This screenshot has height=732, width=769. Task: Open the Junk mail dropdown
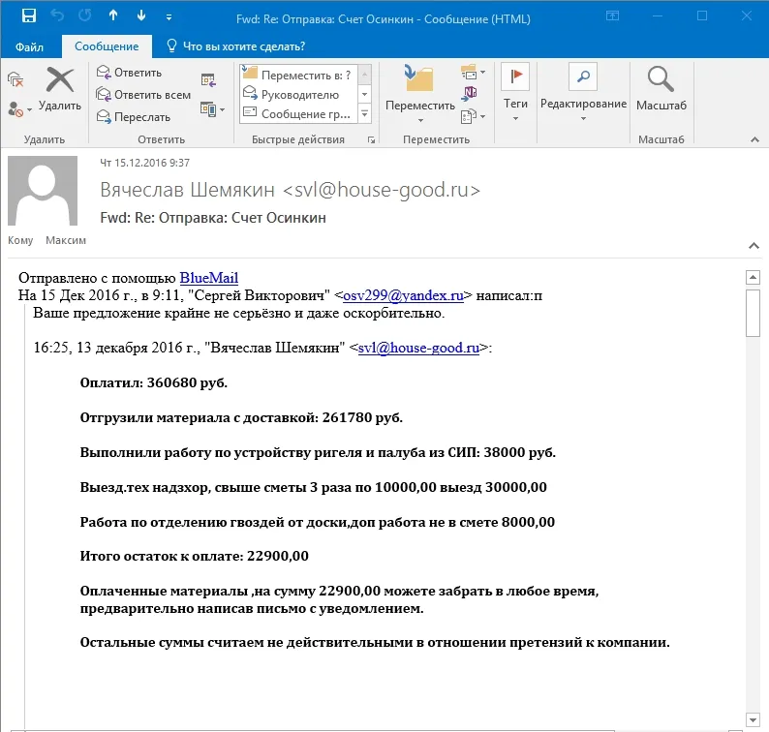[19, 109]
